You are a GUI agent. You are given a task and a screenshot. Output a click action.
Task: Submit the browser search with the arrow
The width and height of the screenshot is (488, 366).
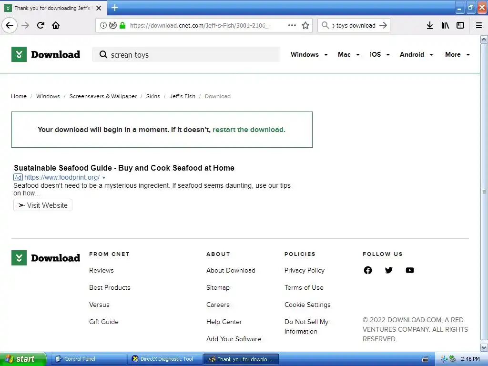[383, 25]
